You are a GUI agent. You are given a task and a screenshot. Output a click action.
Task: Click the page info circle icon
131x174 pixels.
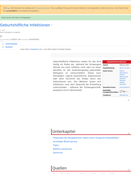pos(1,36)
